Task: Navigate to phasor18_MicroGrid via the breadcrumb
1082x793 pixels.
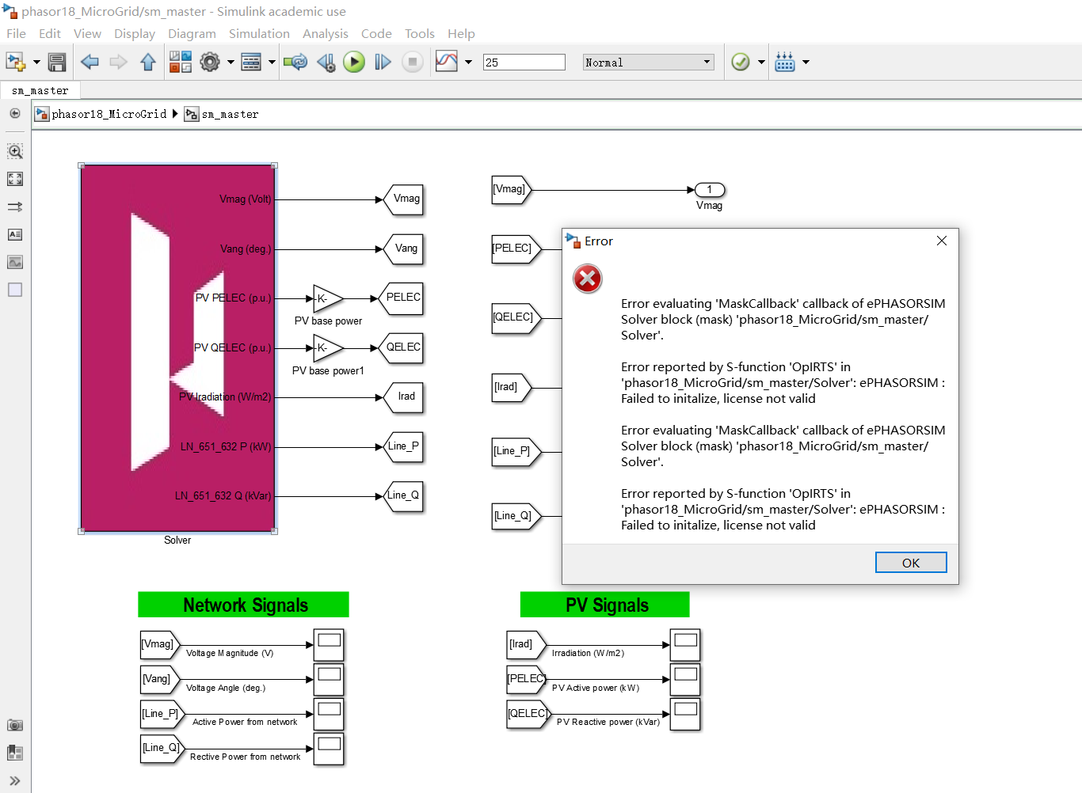Action: tap(108, 114)
